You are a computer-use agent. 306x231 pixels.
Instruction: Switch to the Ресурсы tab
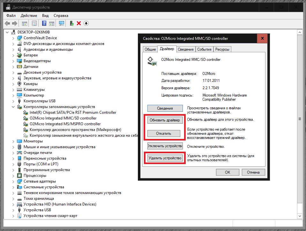coord(222,49)
